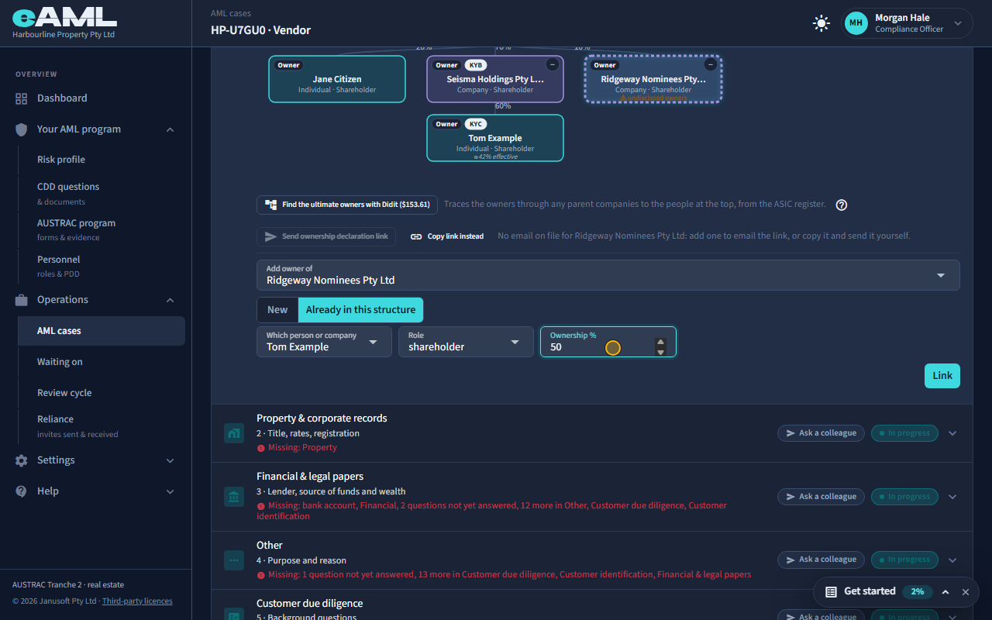Click the briefcase icon beside Operations
The width and height of the screenshot is (992, 620).
[x=21, y=300]
